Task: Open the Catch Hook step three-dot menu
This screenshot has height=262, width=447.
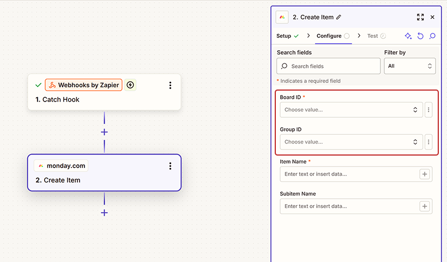Action: [170, 85]
